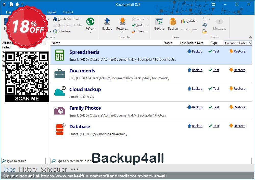This screenshot has height=180, width=255.
Task: Click the Restore link for Database job
Action: (239, 126)
